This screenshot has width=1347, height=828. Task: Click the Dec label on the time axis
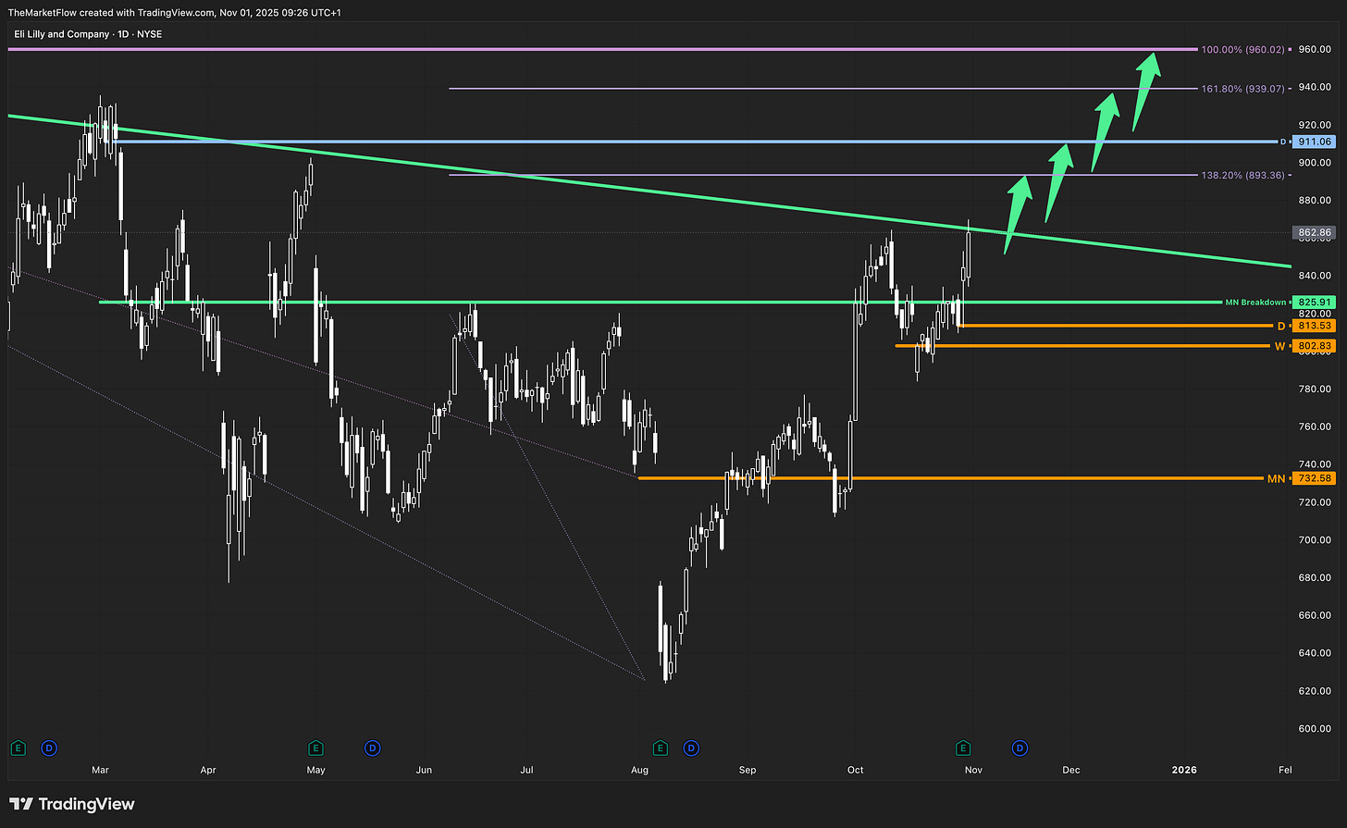1071,770
